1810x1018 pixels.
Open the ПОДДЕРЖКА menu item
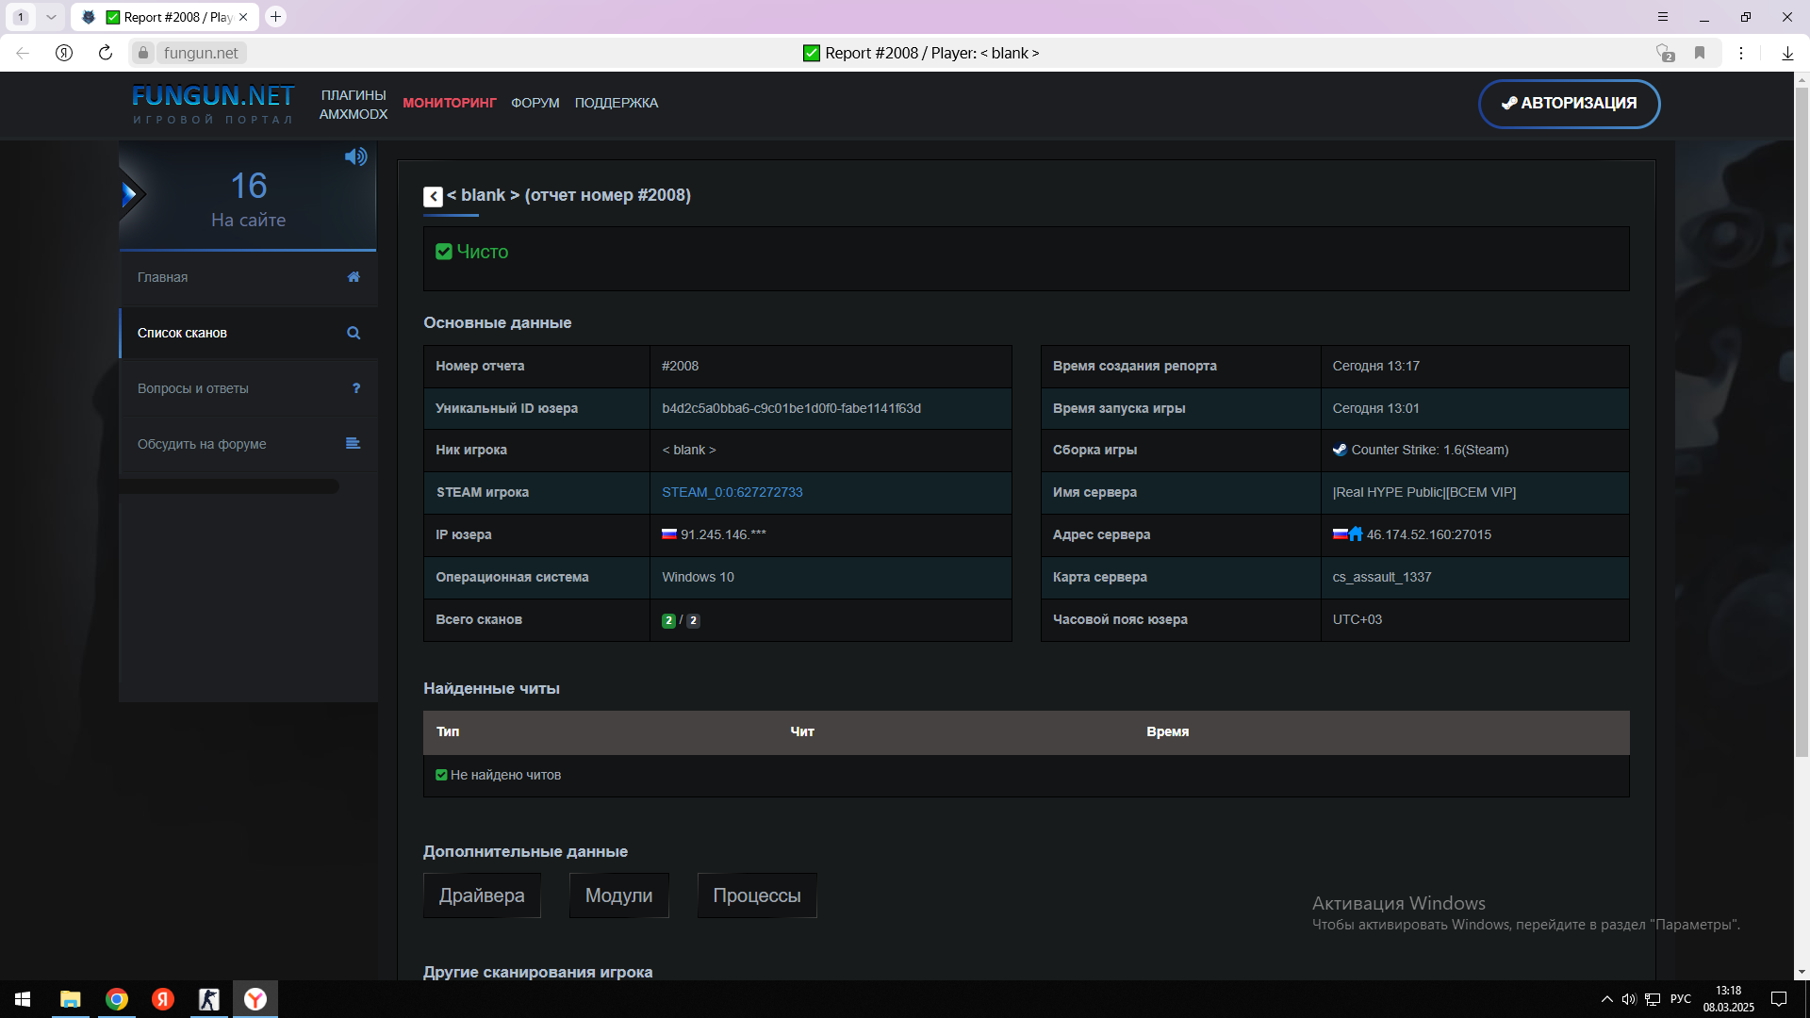pyautogui.click(x=617, y=103)
